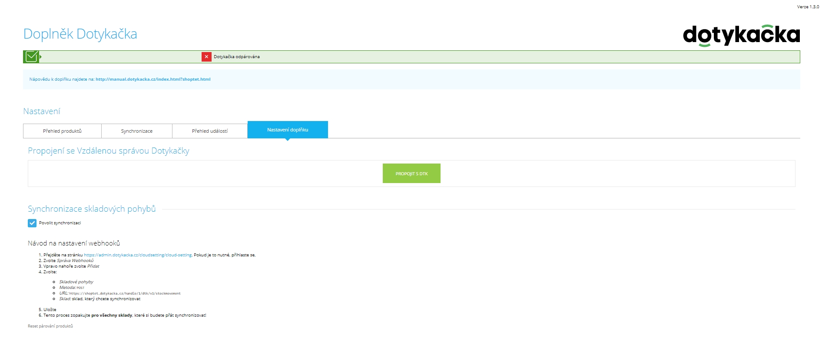Click the PROPOJIT S DTK button

point(411,174)
